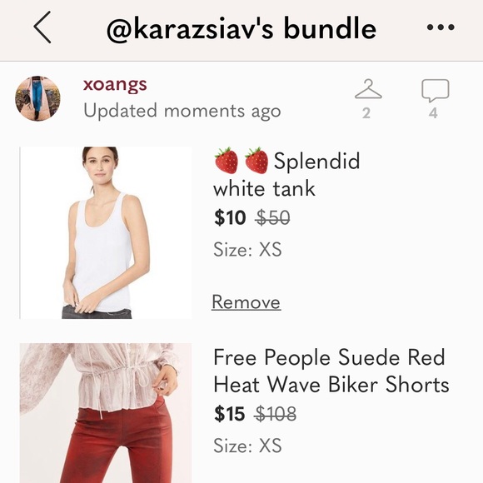Tap the hanger items icon
The height and width of the screenshot is (483, 483).
368,89
